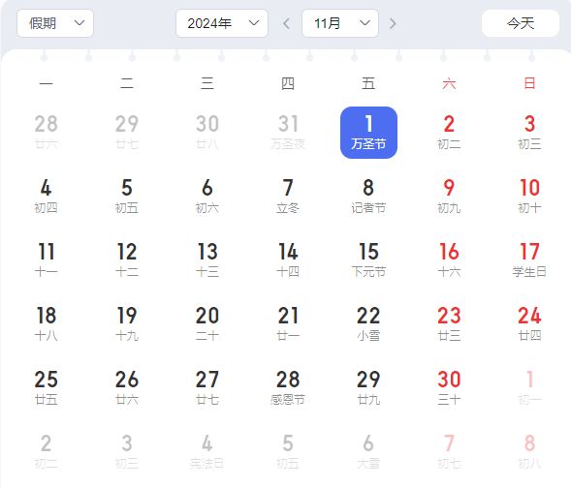
Task: Select November 2 初二
Action: coord(449,133)
